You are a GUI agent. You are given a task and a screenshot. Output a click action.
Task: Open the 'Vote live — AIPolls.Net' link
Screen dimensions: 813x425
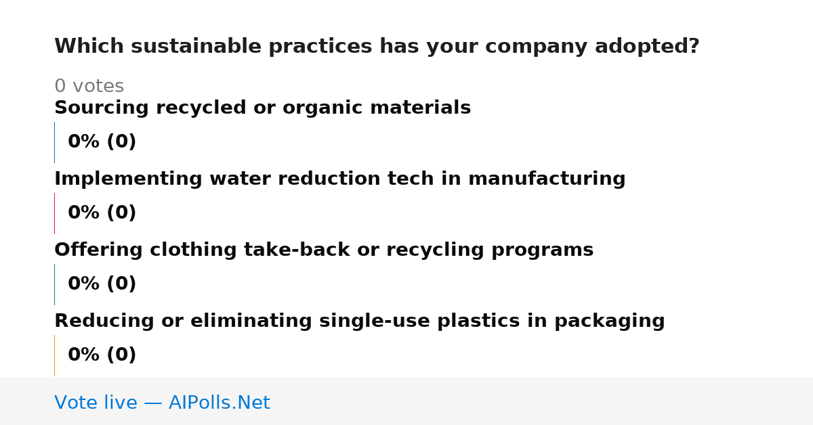162,403
